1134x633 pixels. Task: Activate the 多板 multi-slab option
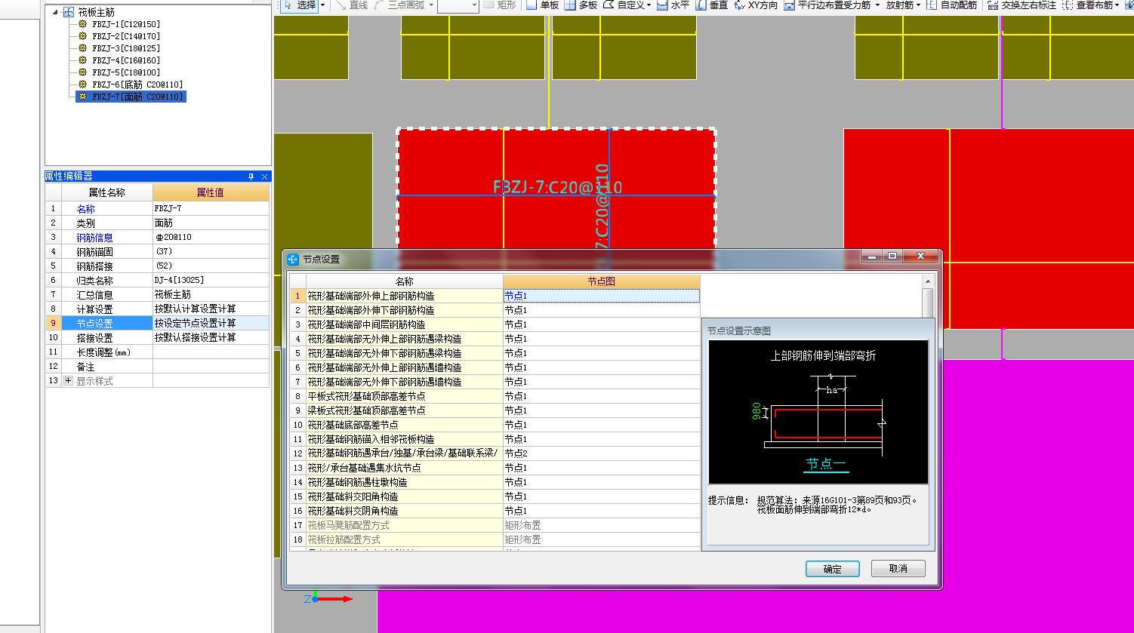(581, 5)
